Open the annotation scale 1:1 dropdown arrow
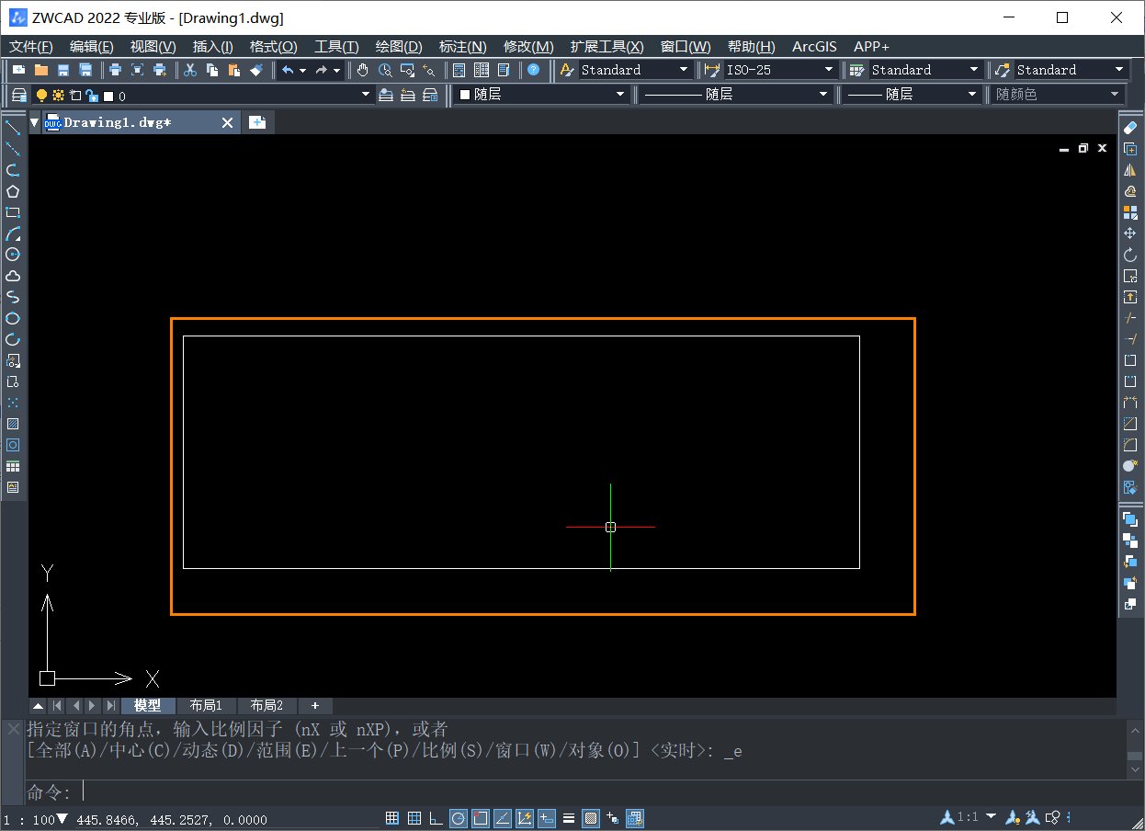Viewport: 1145px width, 831px height. point(991,816)
